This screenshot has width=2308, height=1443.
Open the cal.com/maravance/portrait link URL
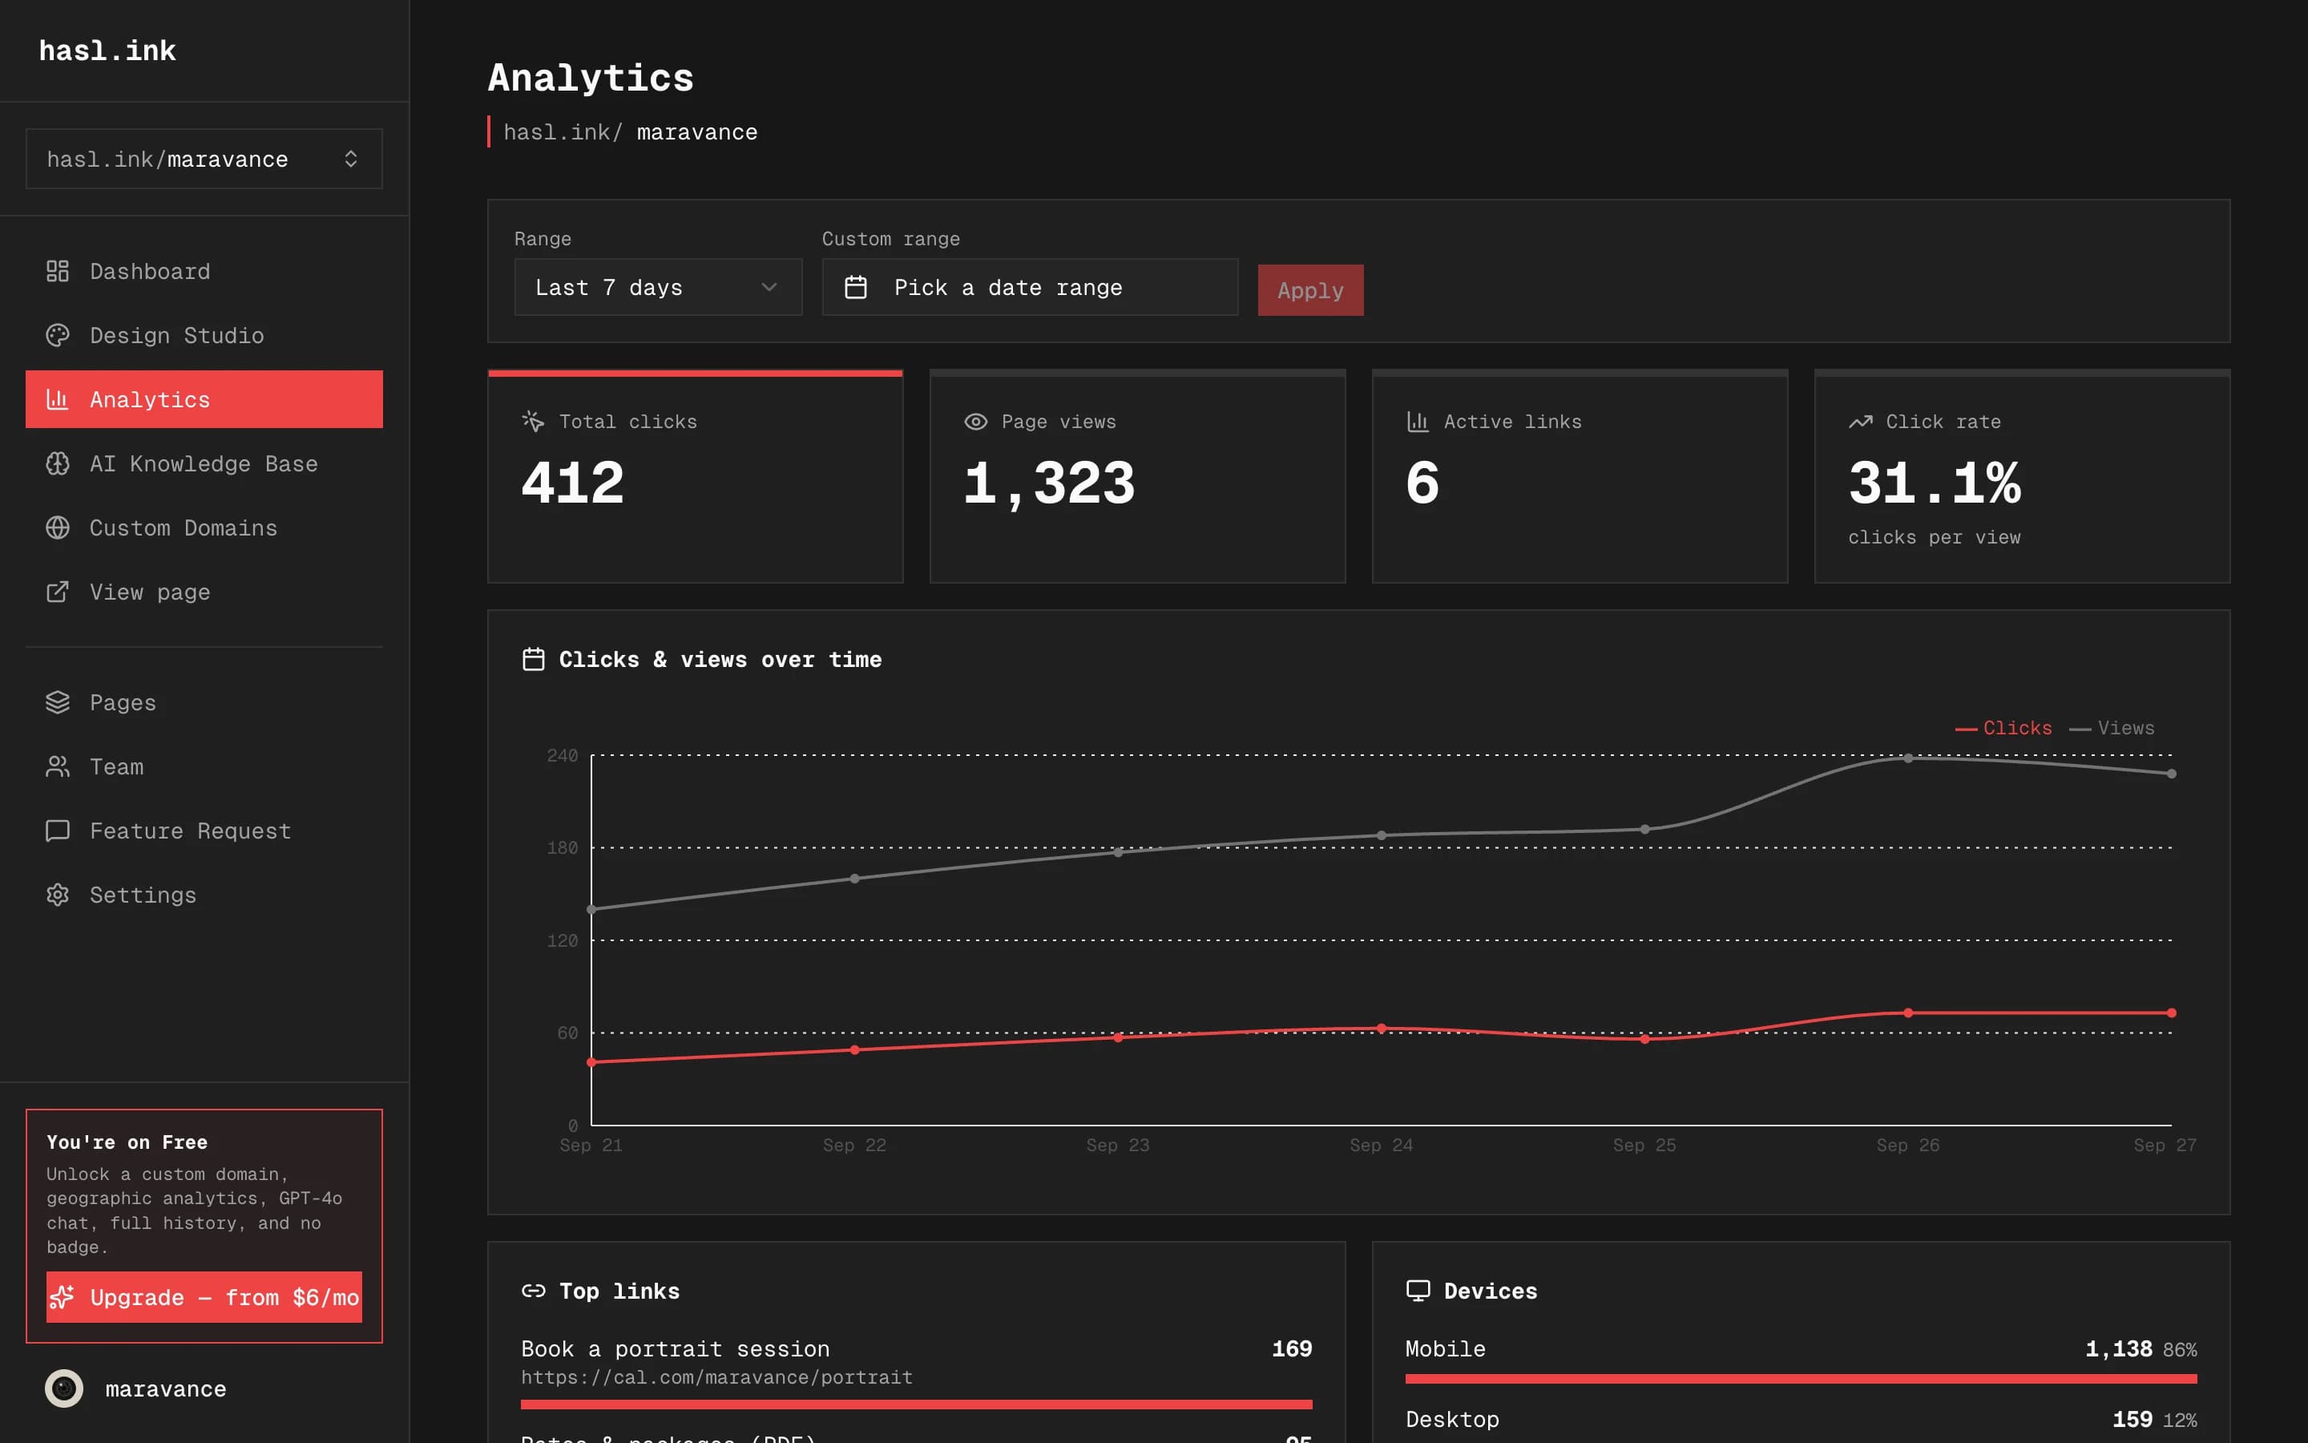716,1377
